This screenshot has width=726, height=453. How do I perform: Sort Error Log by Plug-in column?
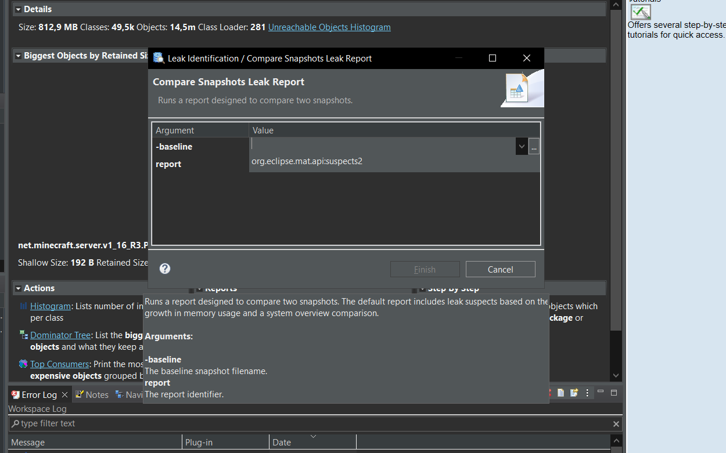(225, 442)
